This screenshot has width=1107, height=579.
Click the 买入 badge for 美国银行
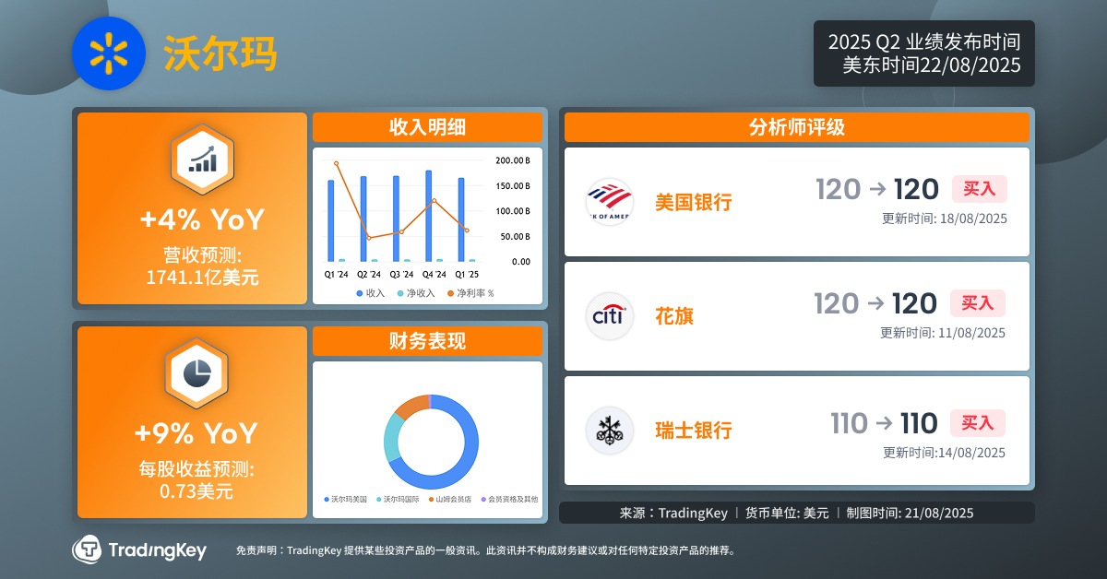pyautogui.click(x=979, y=189)
